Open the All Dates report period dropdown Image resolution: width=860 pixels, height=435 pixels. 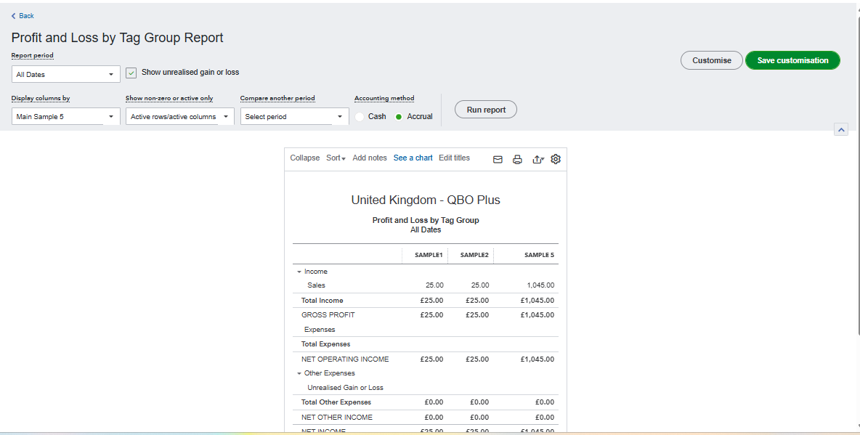(66, 74)
